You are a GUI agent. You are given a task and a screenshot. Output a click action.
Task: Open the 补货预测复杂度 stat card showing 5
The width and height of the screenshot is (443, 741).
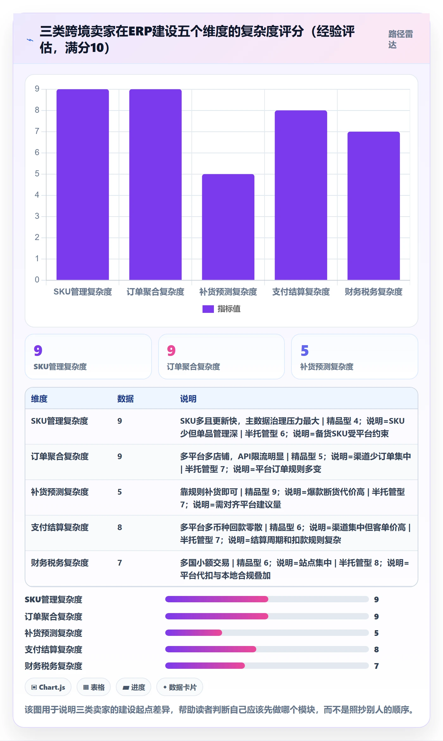coord(355,357)
